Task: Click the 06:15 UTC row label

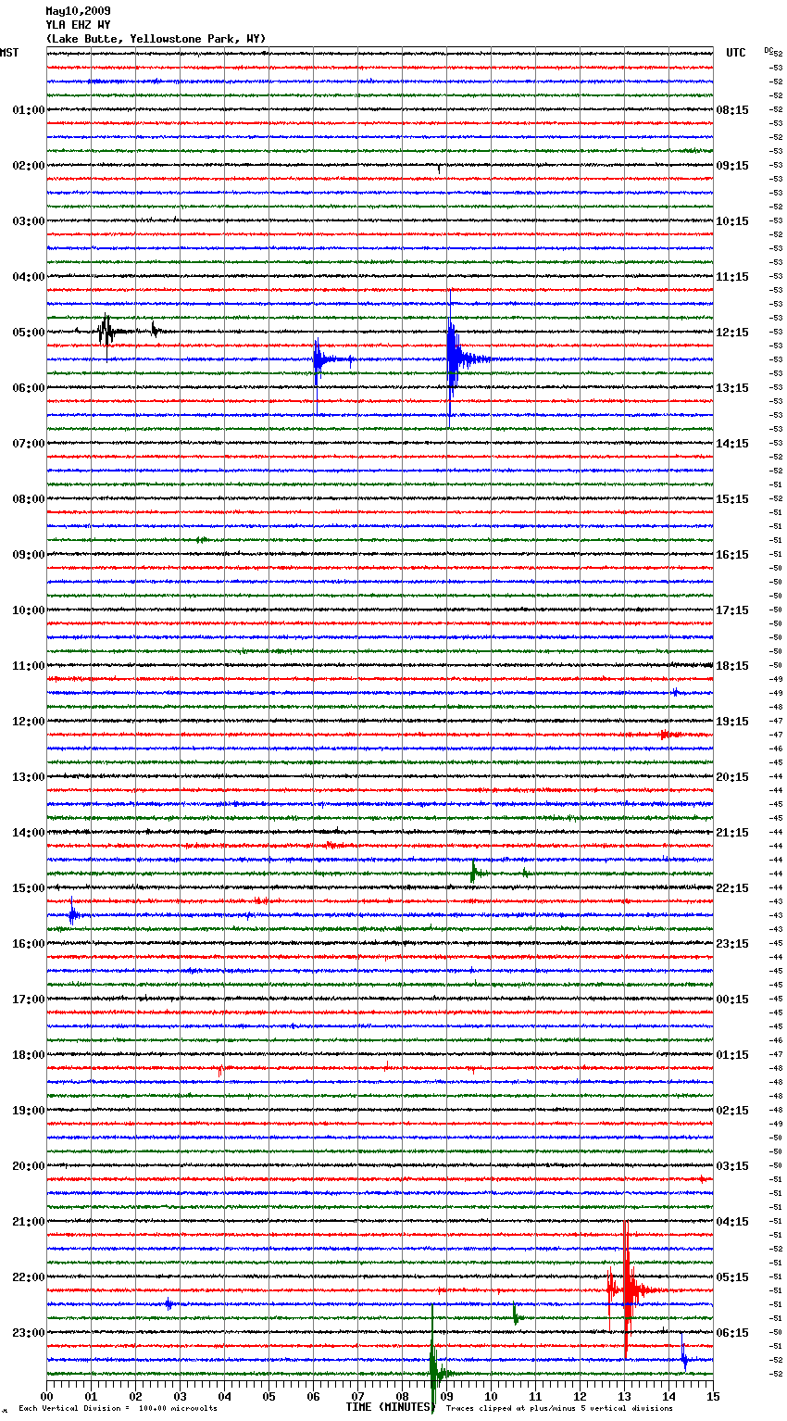Action: click(732, 1333)
